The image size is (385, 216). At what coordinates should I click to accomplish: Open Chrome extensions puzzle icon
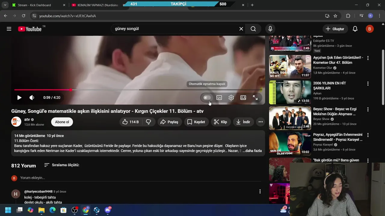click(x=348, y=16)
